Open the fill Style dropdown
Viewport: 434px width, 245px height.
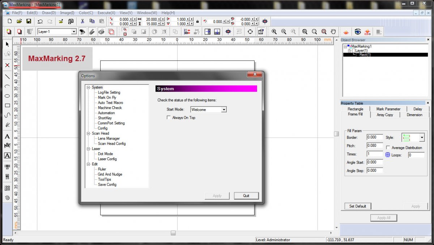(x=421, y=138)
